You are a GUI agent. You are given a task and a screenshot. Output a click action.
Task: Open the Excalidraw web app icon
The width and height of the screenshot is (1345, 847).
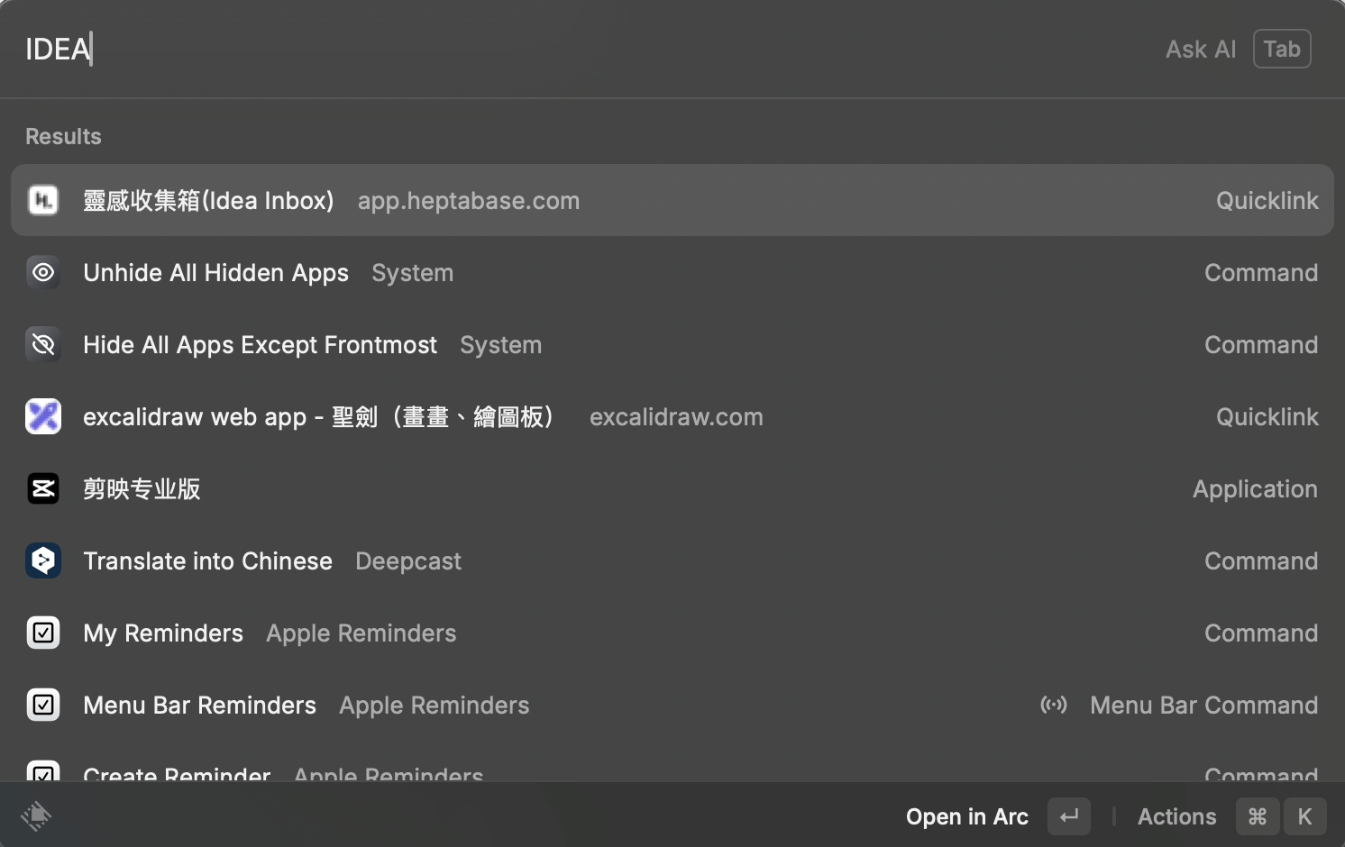43,416
